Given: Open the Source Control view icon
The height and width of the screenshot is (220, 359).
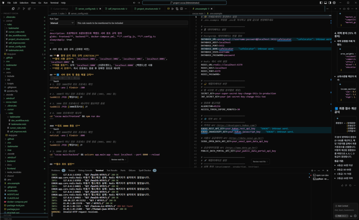Looking at the screenshot, I should click(24, 9).
